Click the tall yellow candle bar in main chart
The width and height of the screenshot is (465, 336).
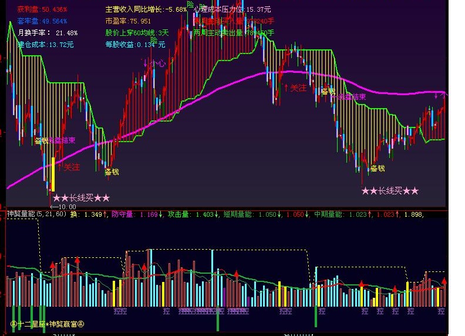pos(53,174)
